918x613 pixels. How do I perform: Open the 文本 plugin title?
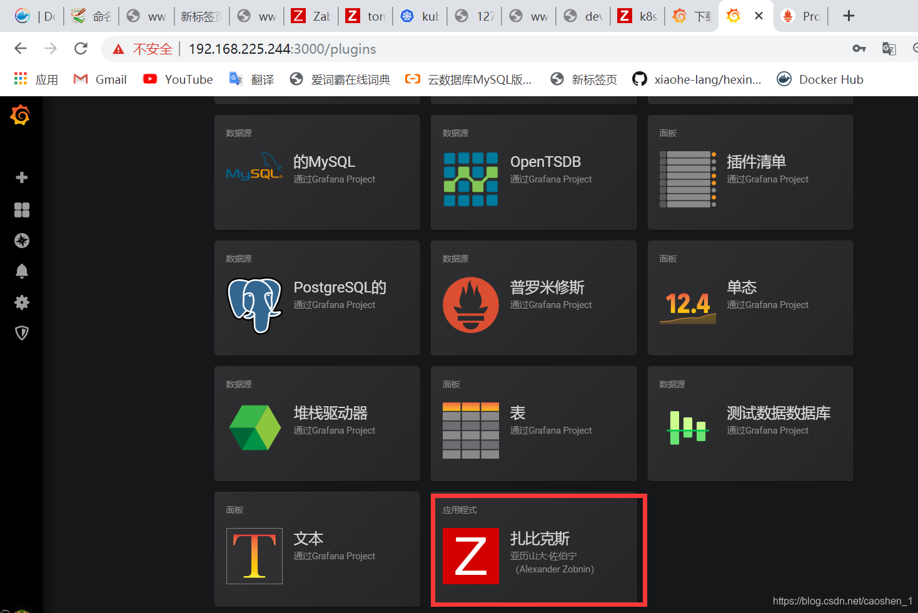tap(308, 539)
